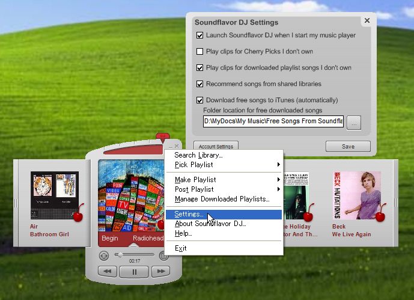
Task: Save the Soundflavor DJ settings
Action: 348,146
